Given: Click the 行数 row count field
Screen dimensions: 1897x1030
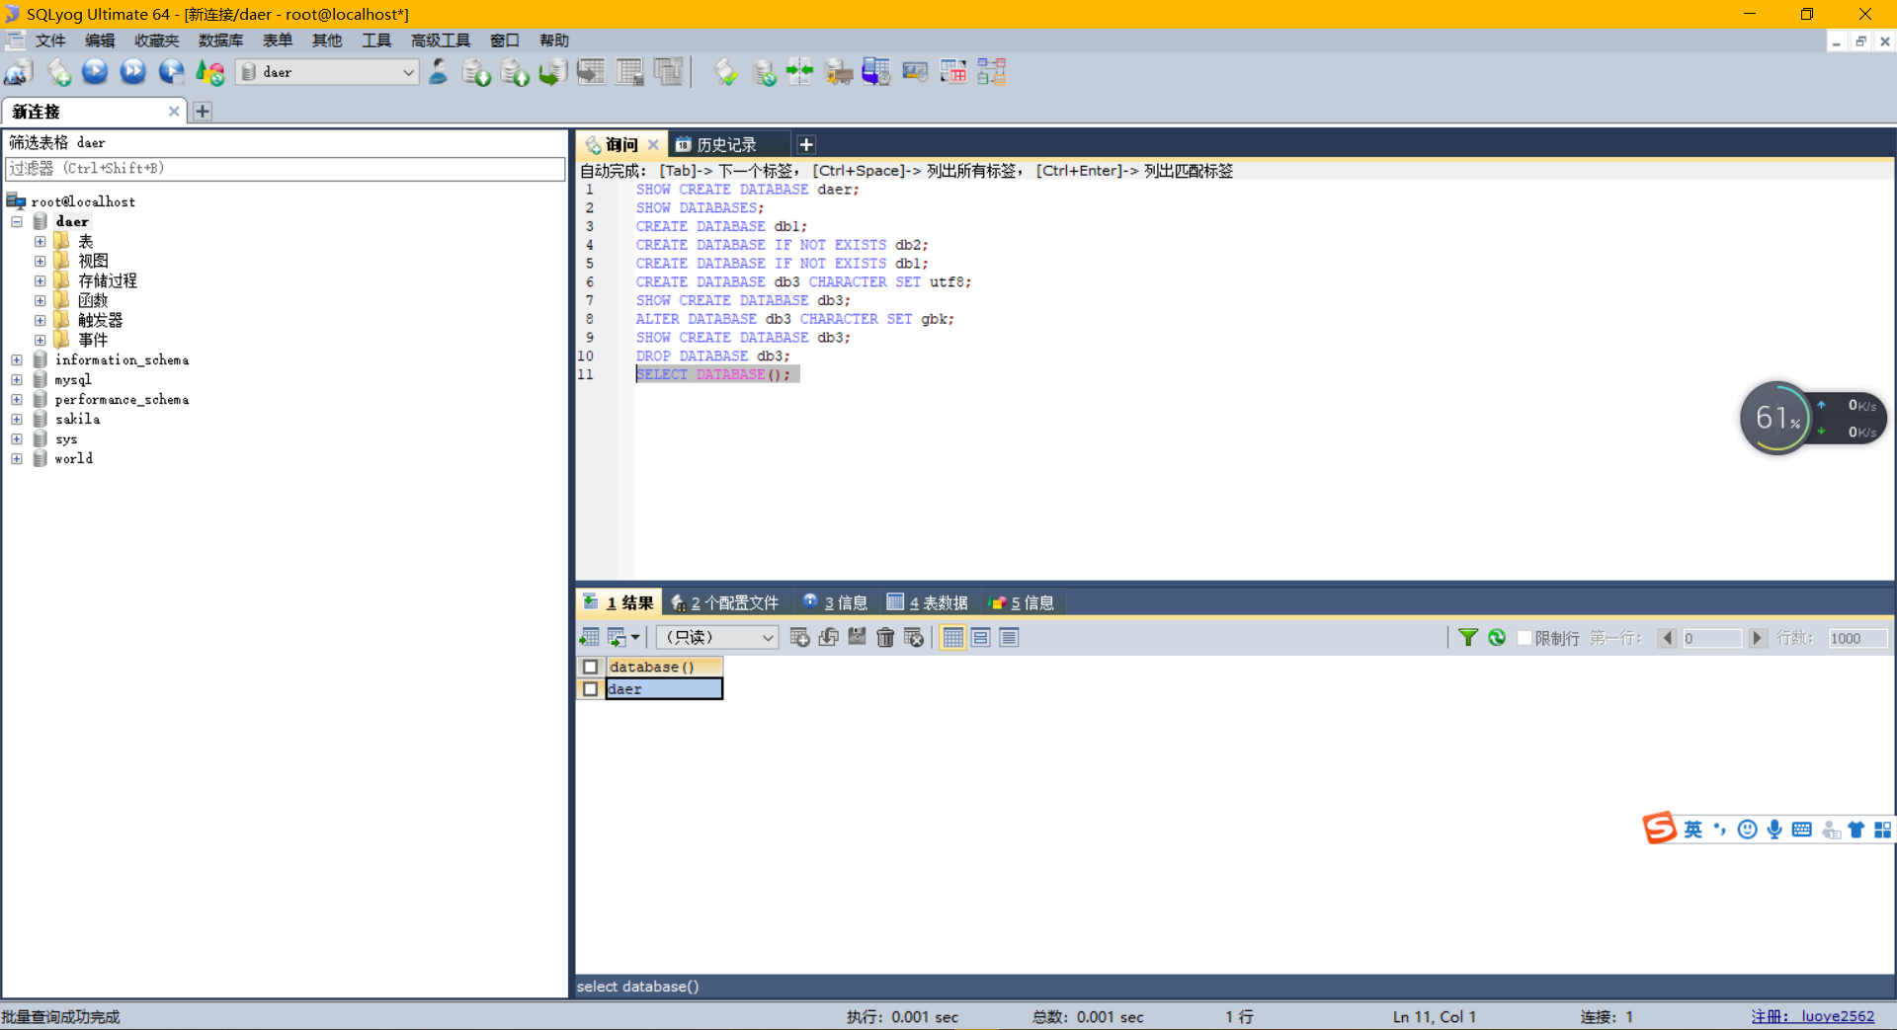Looking at the screenshot, I should (x=1856, y=638).
